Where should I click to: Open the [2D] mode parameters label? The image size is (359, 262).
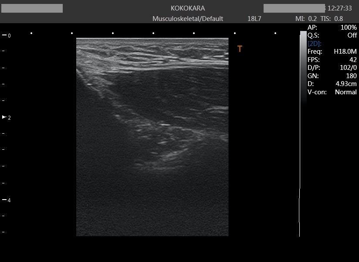tap(315, 44)
